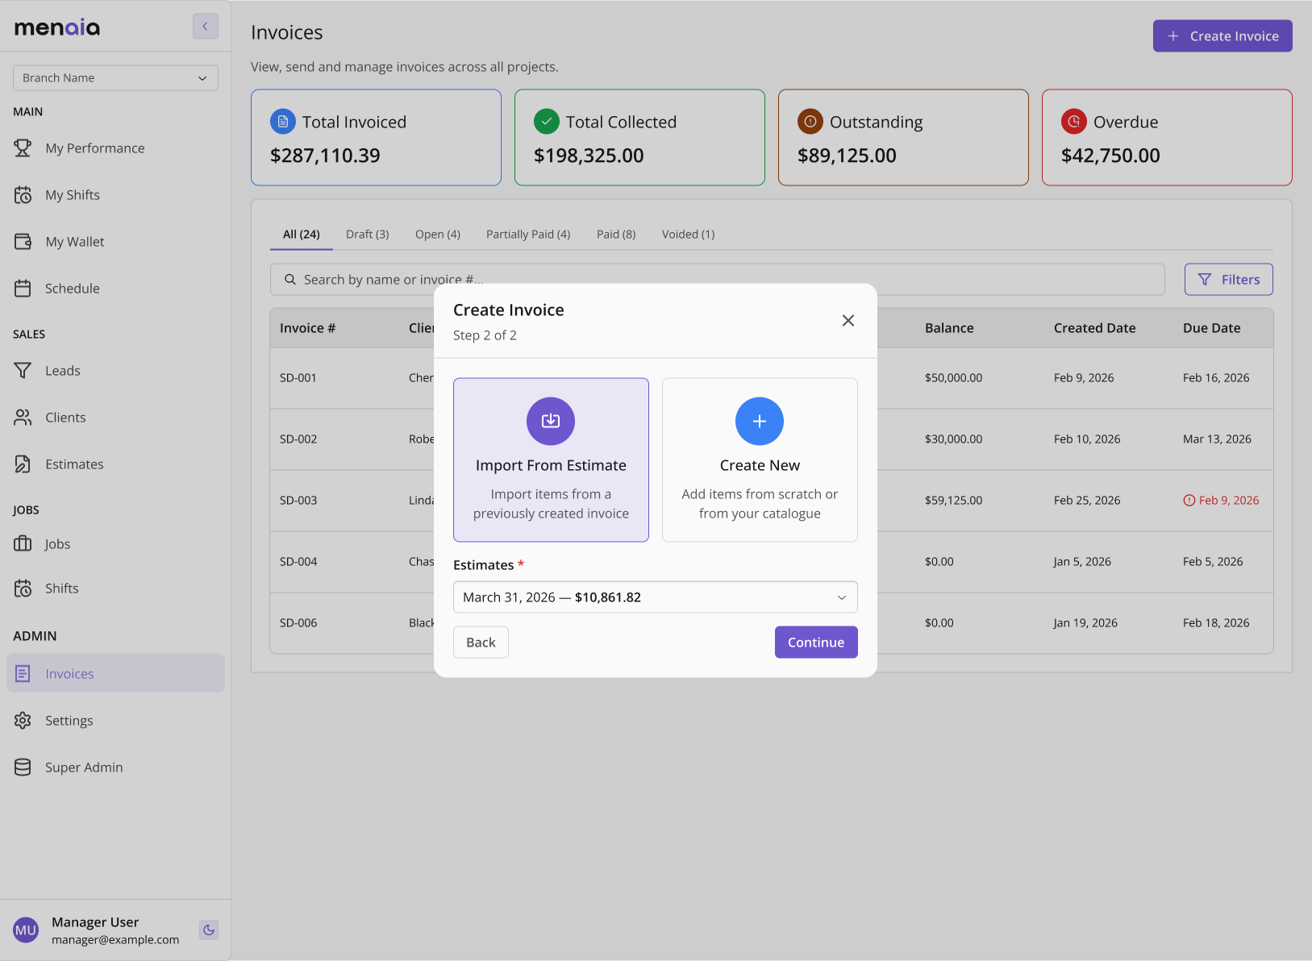The width and height of the screenshot is (1312, 961).
Task: Click the Settings gear icon
Action: tap(23, 720)
